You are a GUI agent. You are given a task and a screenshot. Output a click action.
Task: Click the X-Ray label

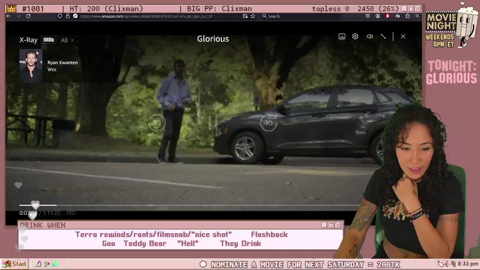click(x=28, y=40)
